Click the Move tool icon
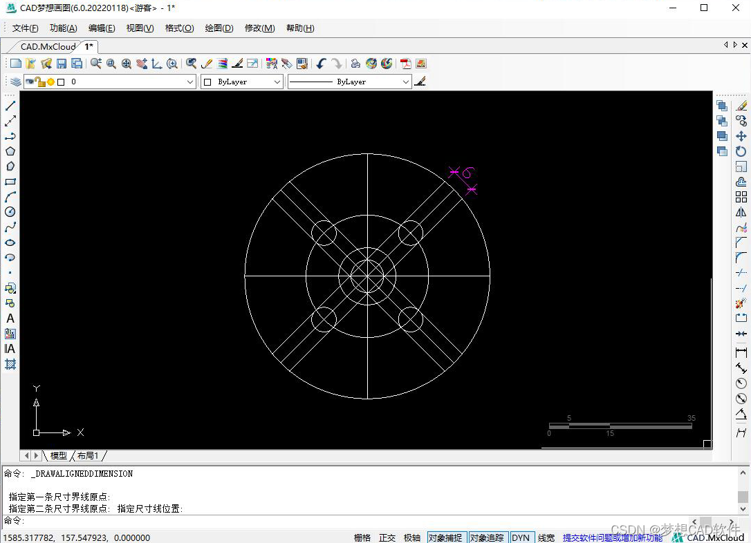The width and height of the screenshot is (751, 543). point(741,136)
